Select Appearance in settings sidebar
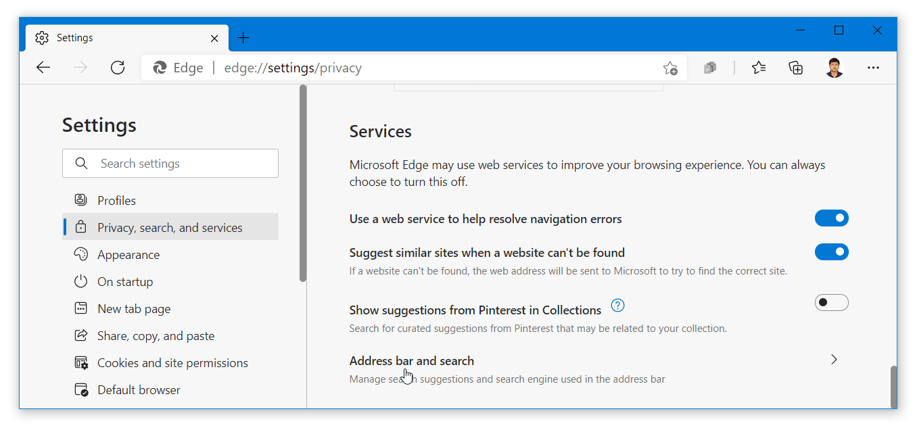Image resolution: width=915 pixels, height=432 pixels. pyautogui.click(x=128, y=255)
